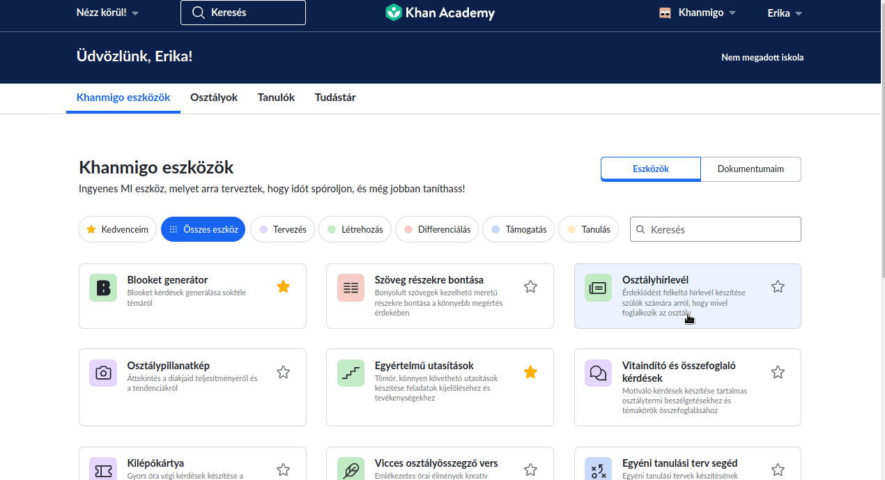Open the Tudástár tab
885x480 pixels.
click(335, 98)
